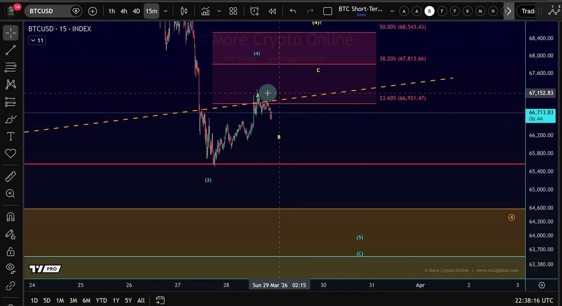Hide all drawings with eye icon
Viewport: 562px width, 306px height.
(x=11, y=268)
